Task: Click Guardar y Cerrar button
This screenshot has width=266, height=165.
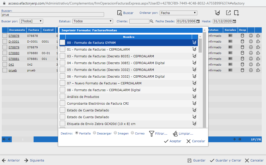Action: coord(225,160)
